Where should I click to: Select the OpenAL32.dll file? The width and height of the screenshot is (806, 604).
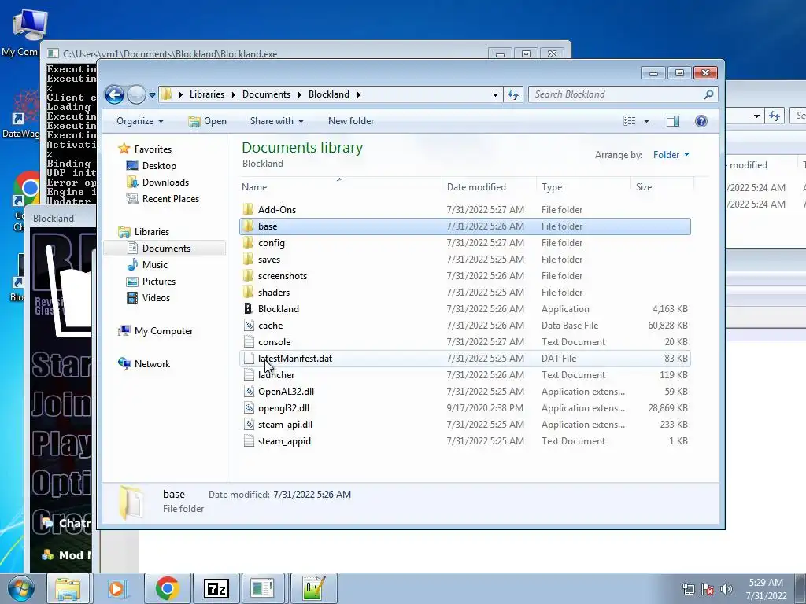click(464, 392)
